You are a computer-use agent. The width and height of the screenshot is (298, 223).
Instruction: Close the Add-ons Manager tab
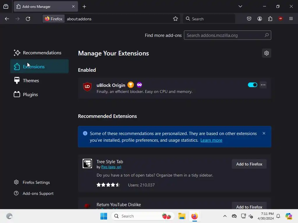[73, 6]
